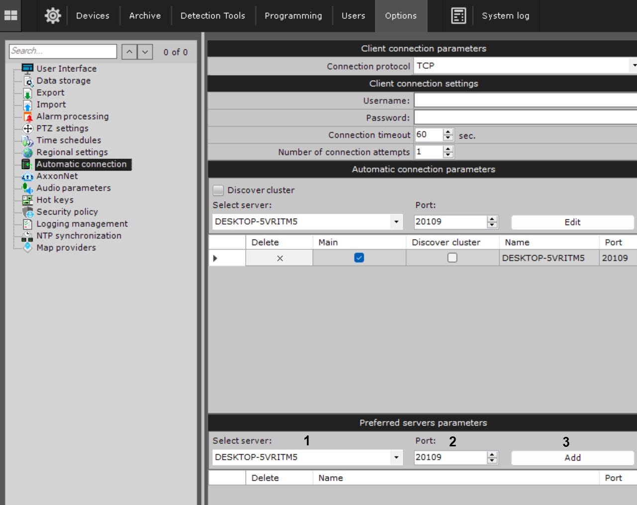Toggle Discover cluster checkbox in table row
This screenshot has height=505, width=637.
coord(452,258)
